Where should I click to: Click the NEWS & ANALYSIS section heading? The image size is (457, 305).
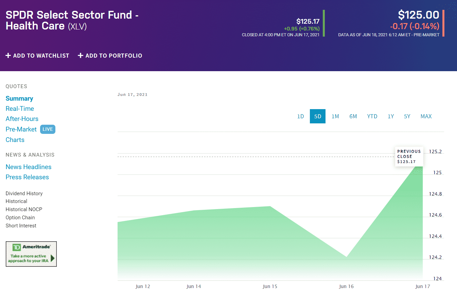30,155
